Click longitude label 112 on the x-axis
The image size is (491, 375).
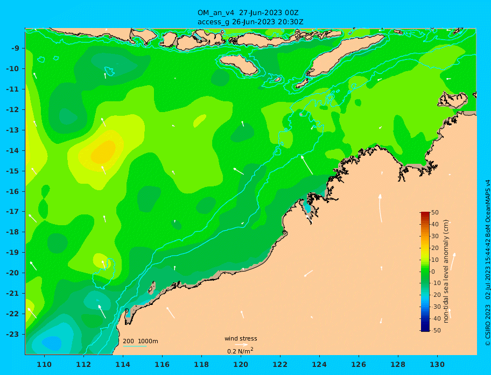[x=83, y=365]
